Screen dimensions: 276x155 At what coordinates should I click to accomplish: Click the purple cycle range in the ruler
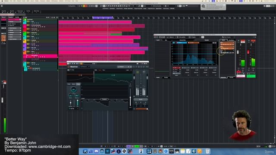click(103, 18)
